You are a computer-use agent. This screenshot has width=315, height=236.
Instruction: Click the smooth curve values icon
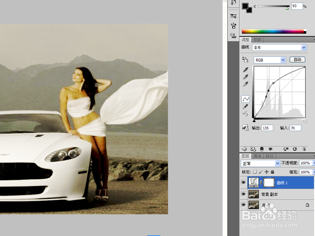pyautogui.click(x=245, y=114)
